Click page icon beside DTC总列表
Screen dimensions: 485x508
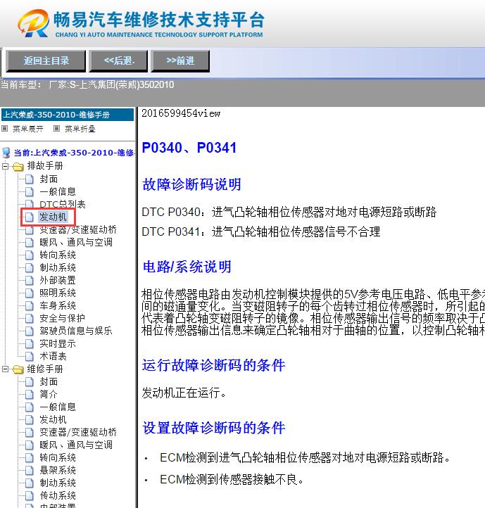coord(30,205)
